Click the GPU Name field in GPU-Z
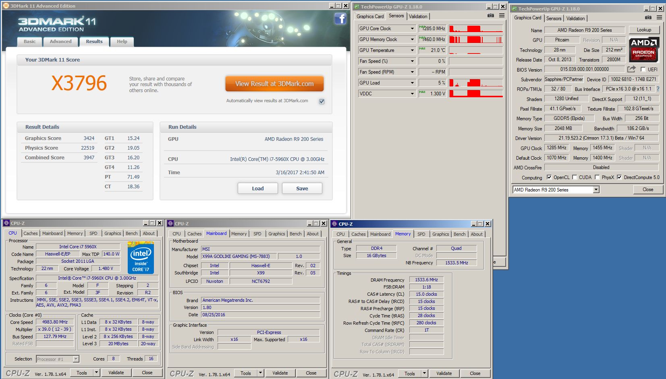Screen dimensions: 666x379 pyautogui.click(x=585, y=30)
